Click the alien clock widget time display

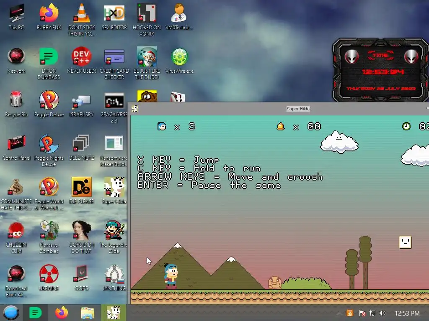point(382,72)
